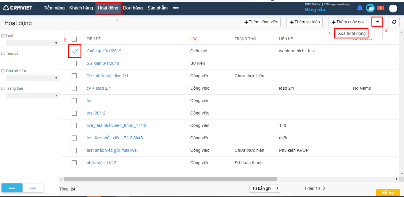The width and height of the screenshot is (404, 197).
Task: Click the refresh icon button
Action: [394, 22]
